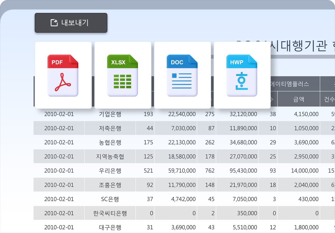
Task: Click the 금액 header under 에이티엠플러스
Action: (299, 99)
